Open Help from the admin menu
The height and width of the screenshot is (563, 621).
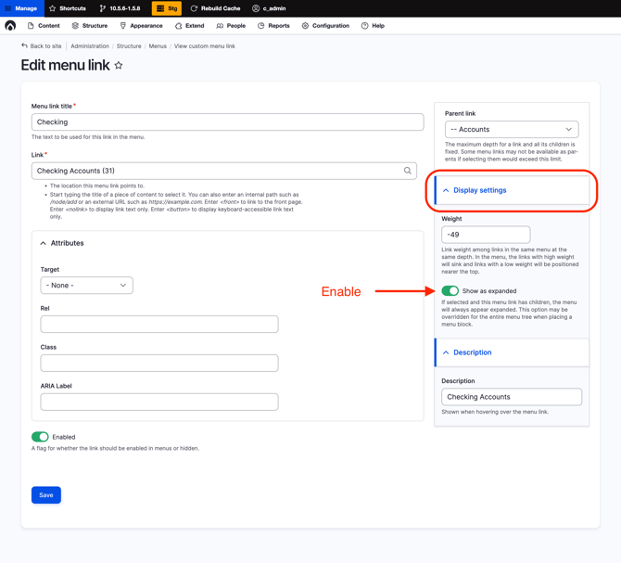click(x=373, y=26)
